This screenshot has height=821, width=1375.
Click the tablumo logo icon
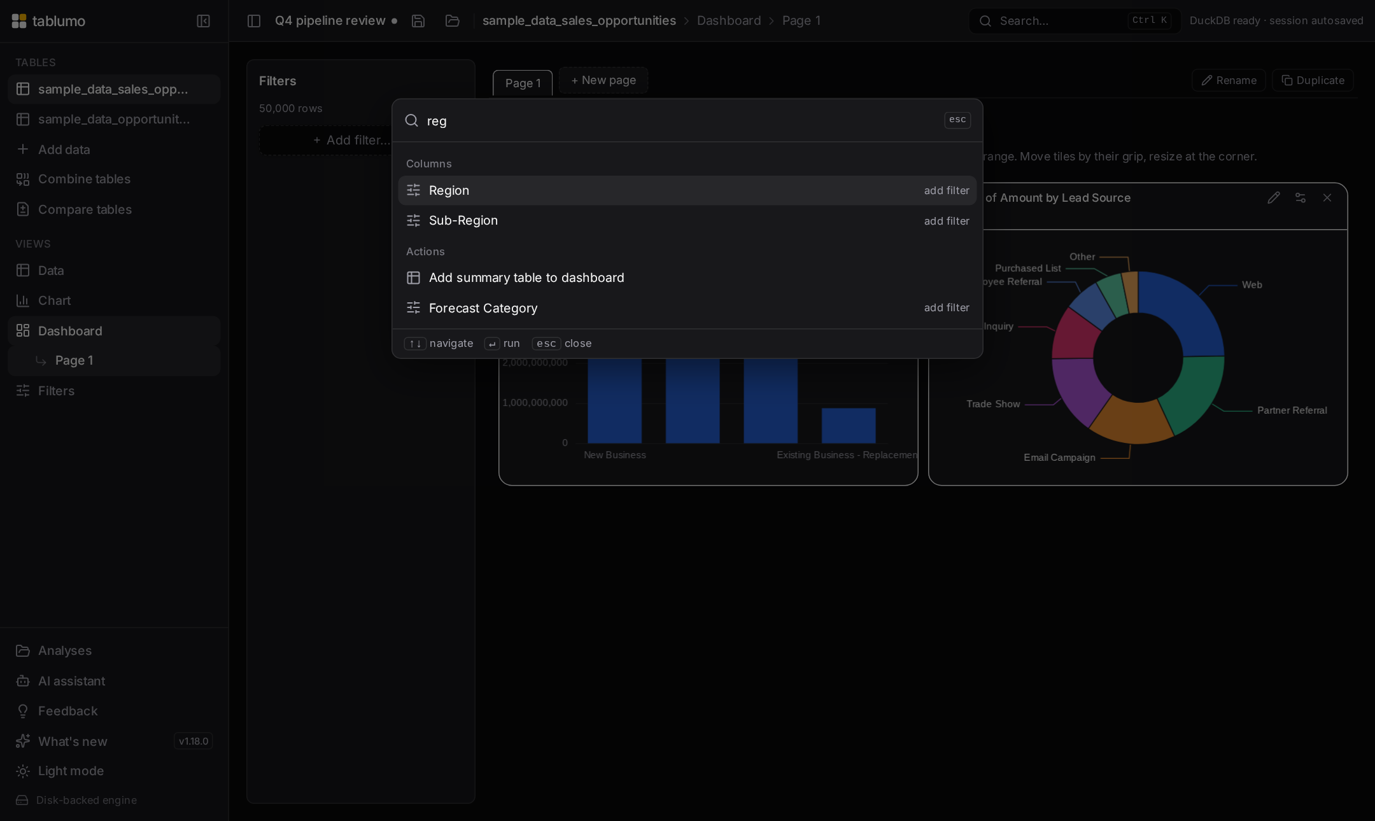tap(19, 21)
